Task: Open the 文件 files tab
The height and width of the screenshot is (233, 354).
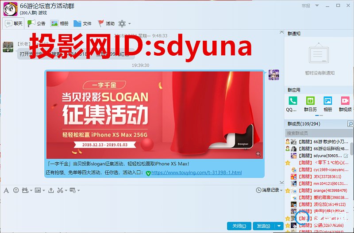Action: click(x=82, y=23)
